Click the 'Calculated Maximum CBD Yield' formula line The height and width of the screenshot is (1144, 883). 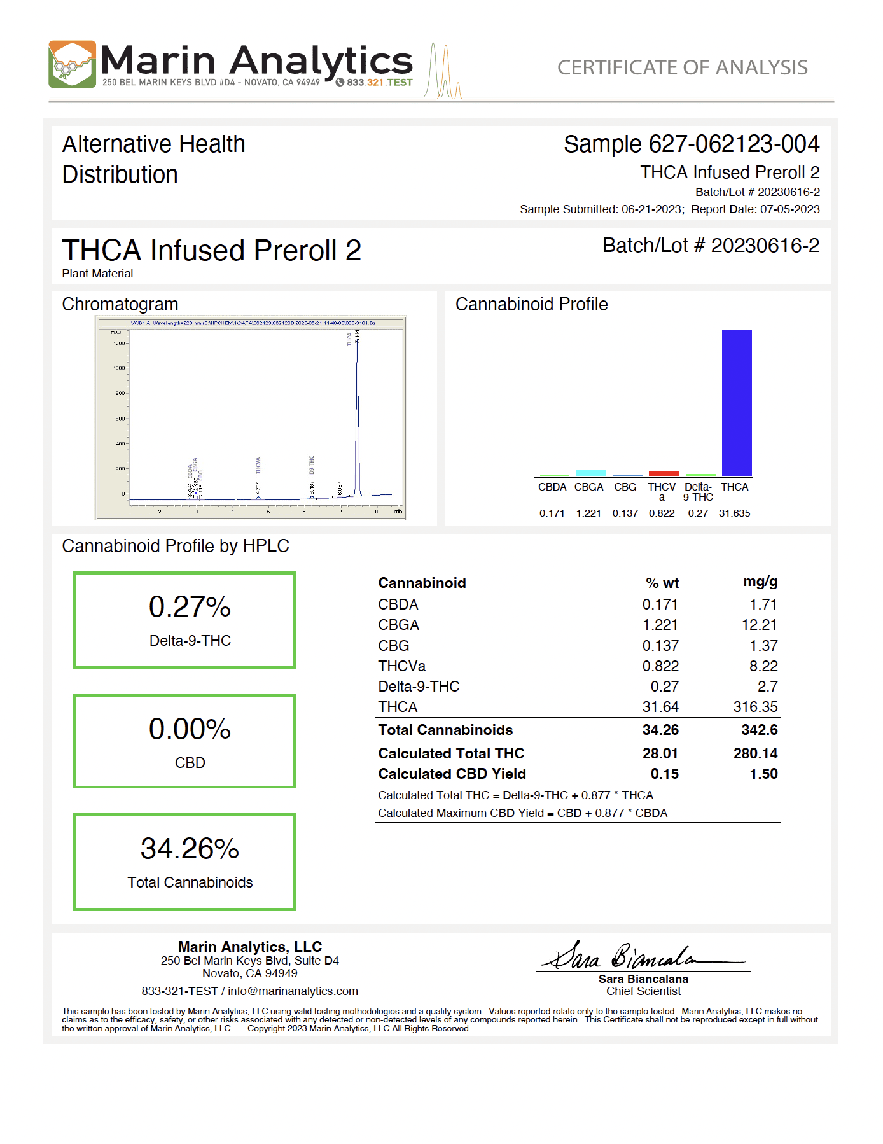(522, 813)
